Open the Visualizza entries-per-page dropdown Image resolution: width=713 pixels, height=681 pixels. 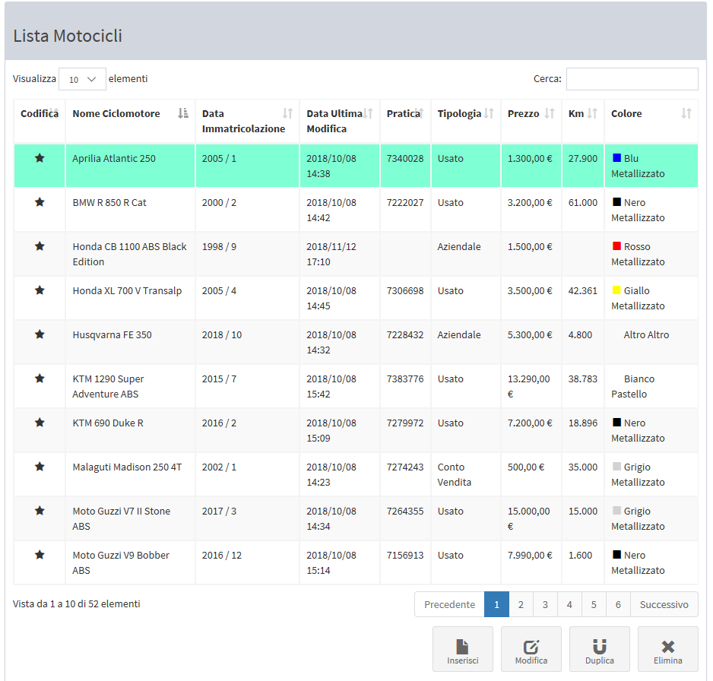(82, 79)
